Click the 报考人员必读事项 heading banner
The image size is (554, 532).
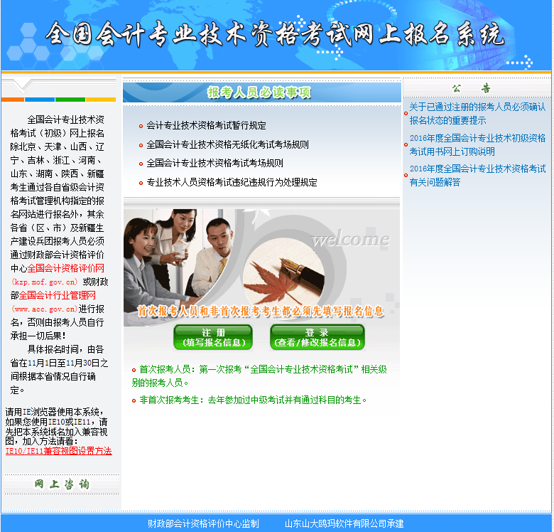point(261,92)
